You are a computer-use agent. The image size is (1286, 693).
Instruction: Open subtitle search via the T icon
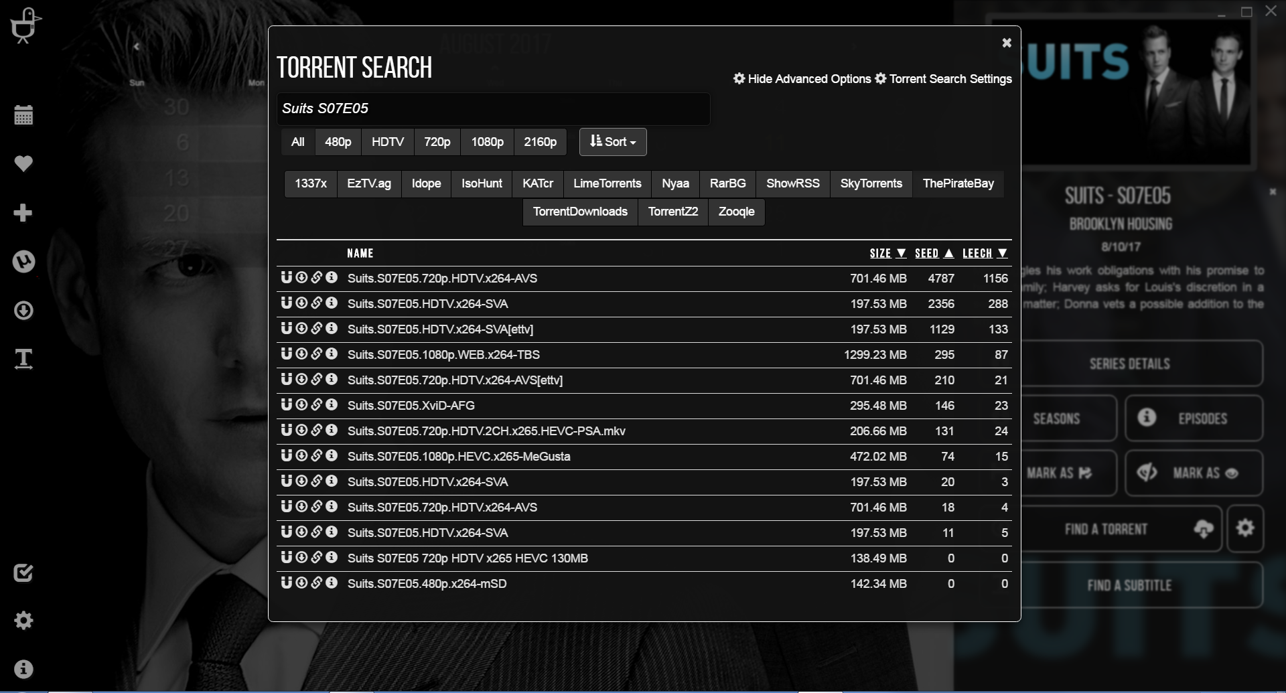(23, 359)
